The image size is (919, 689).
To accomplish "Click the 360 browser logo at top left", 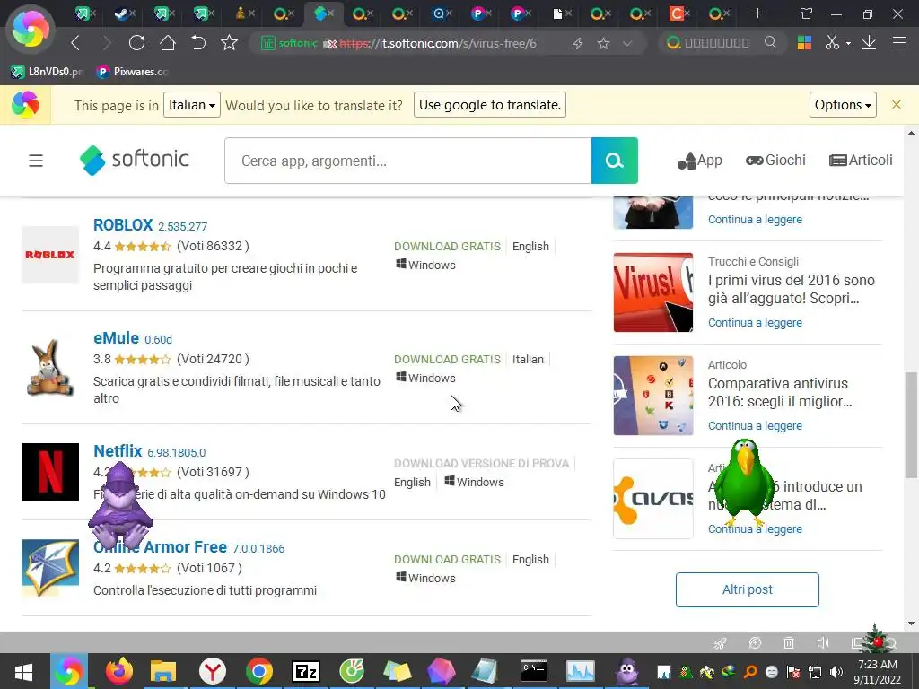I will pyautogui.click(x=31, y=29).
